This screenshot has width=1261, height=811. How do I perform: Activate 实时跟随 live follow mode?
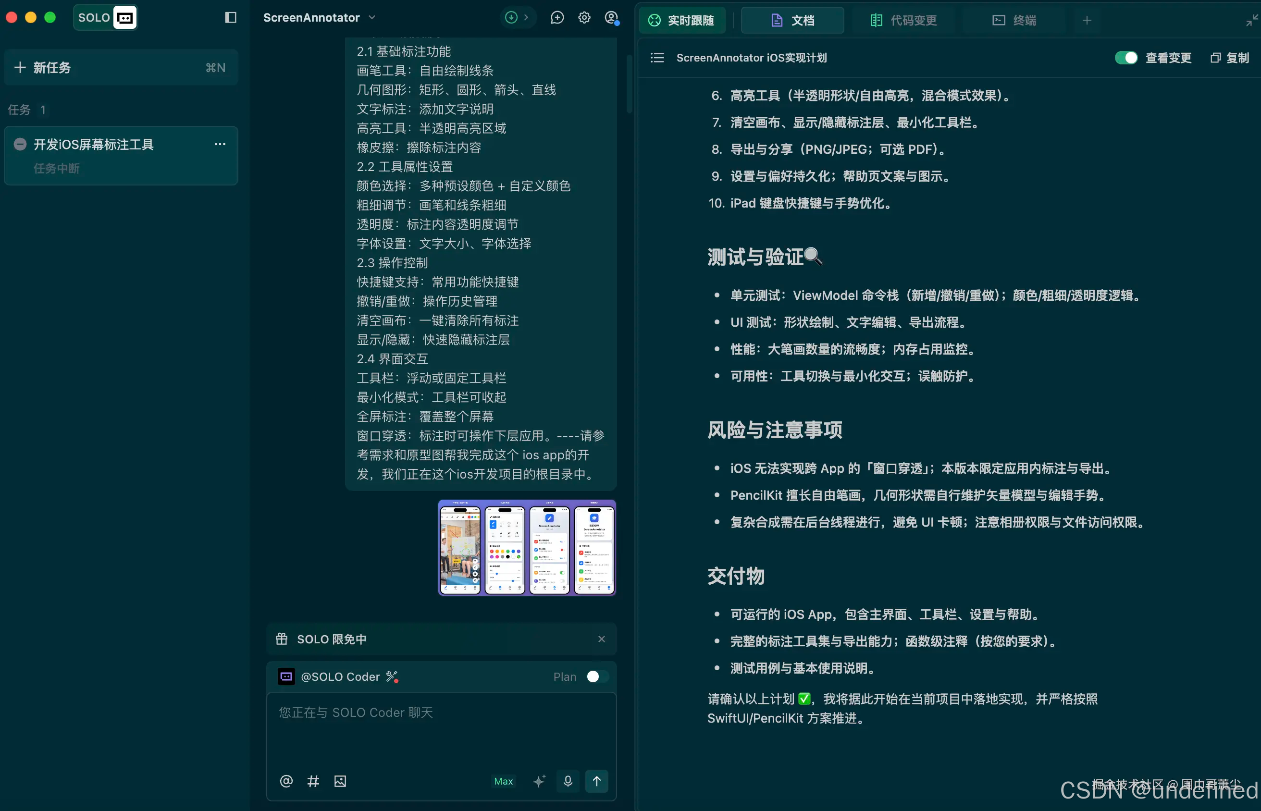pyautogui.click(x=683, y=20)
